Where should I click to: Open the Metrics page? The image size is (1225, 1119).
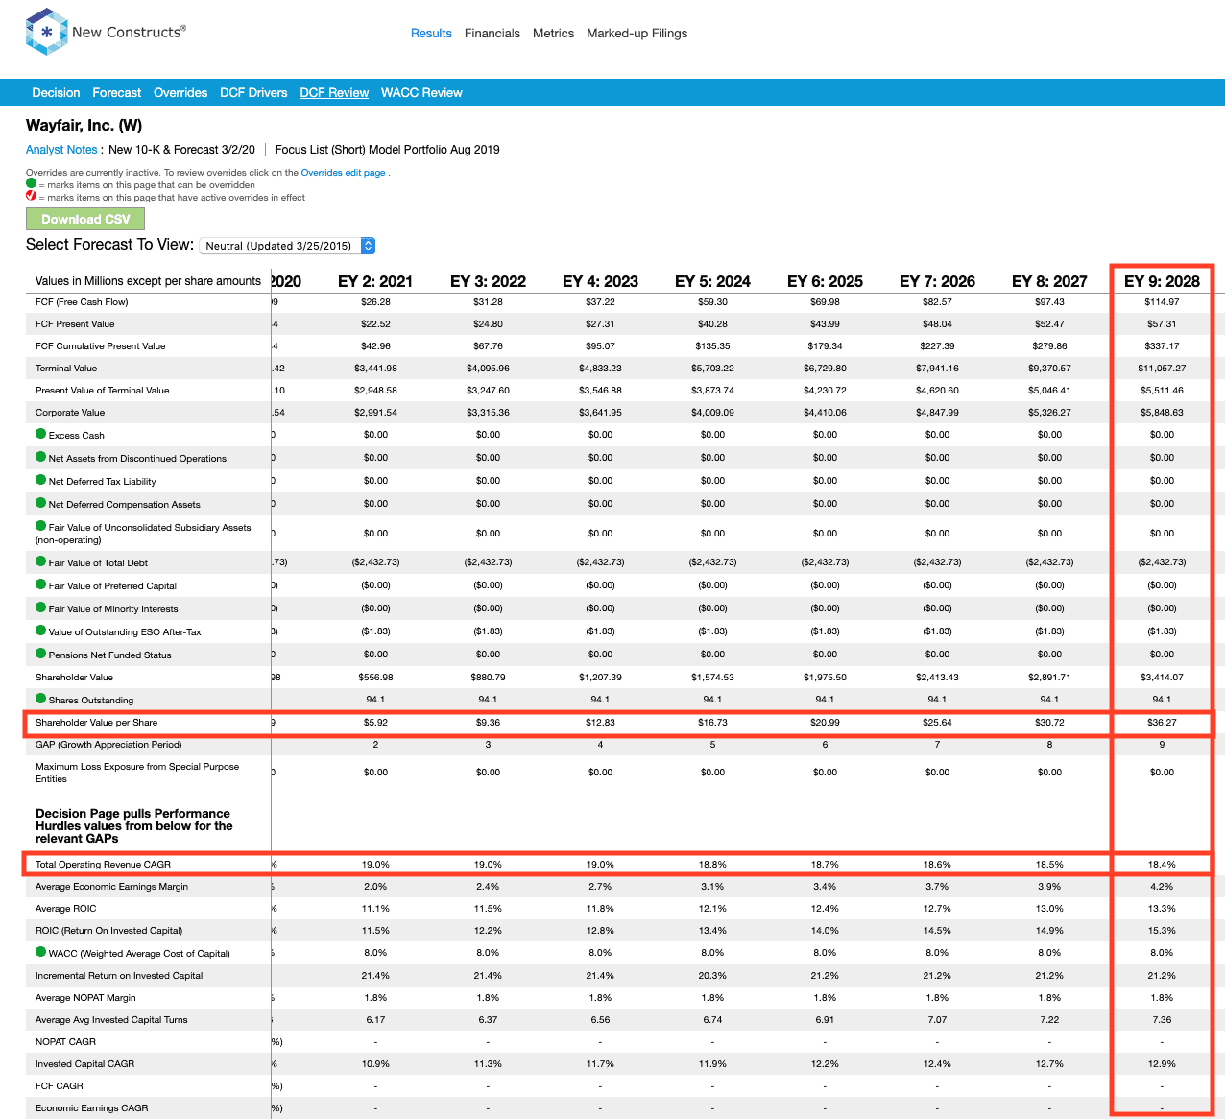pos(554,34)
